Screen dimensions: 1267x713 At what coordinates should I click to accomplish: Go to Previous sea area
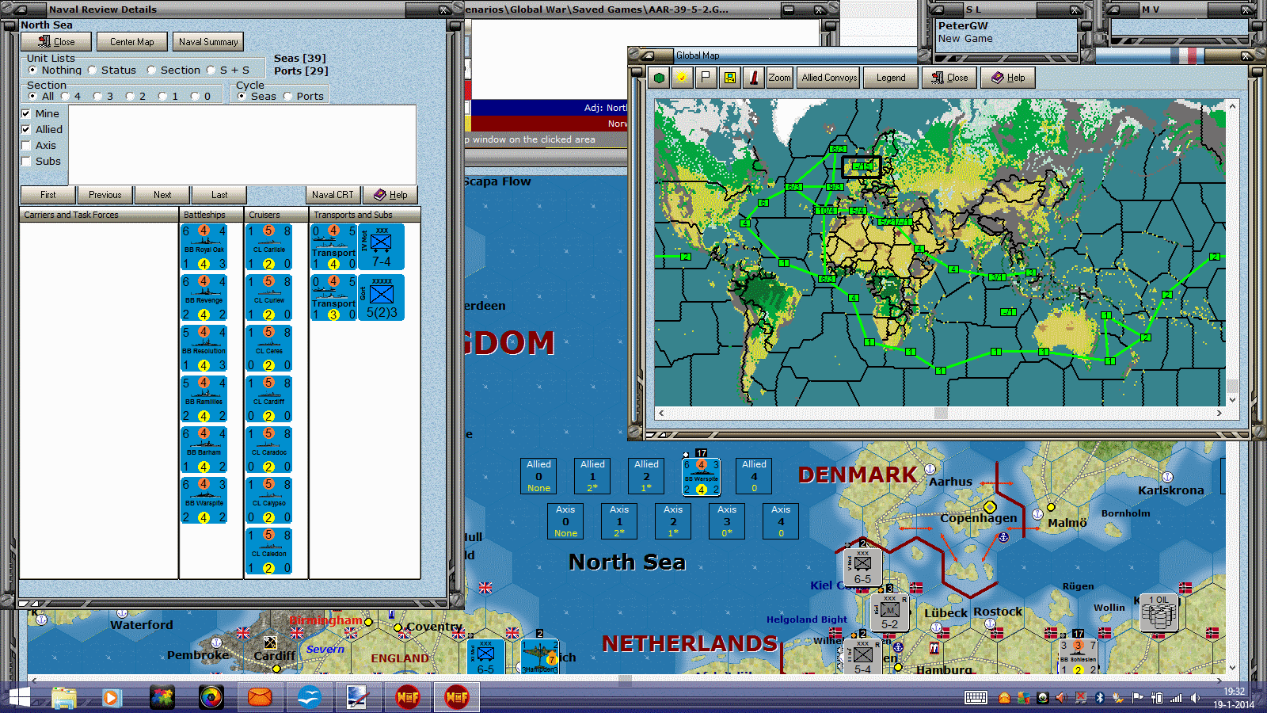[105, 195]
